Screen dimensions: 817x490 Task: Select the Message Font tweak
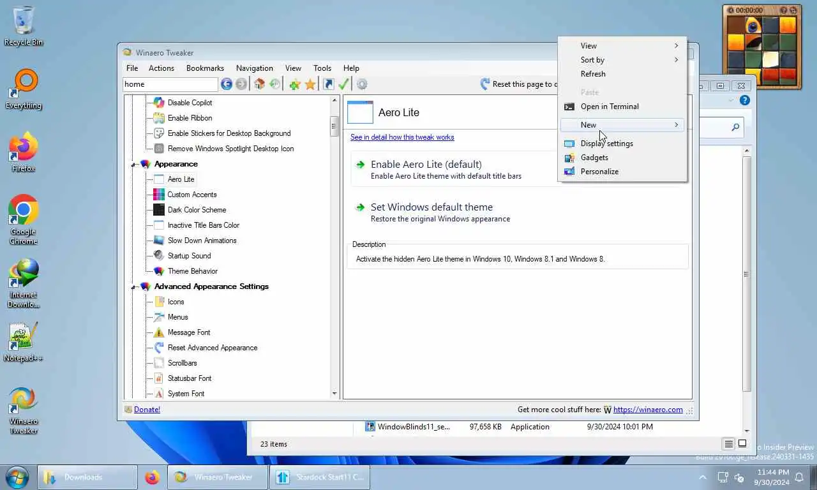[x=182, y=332]
